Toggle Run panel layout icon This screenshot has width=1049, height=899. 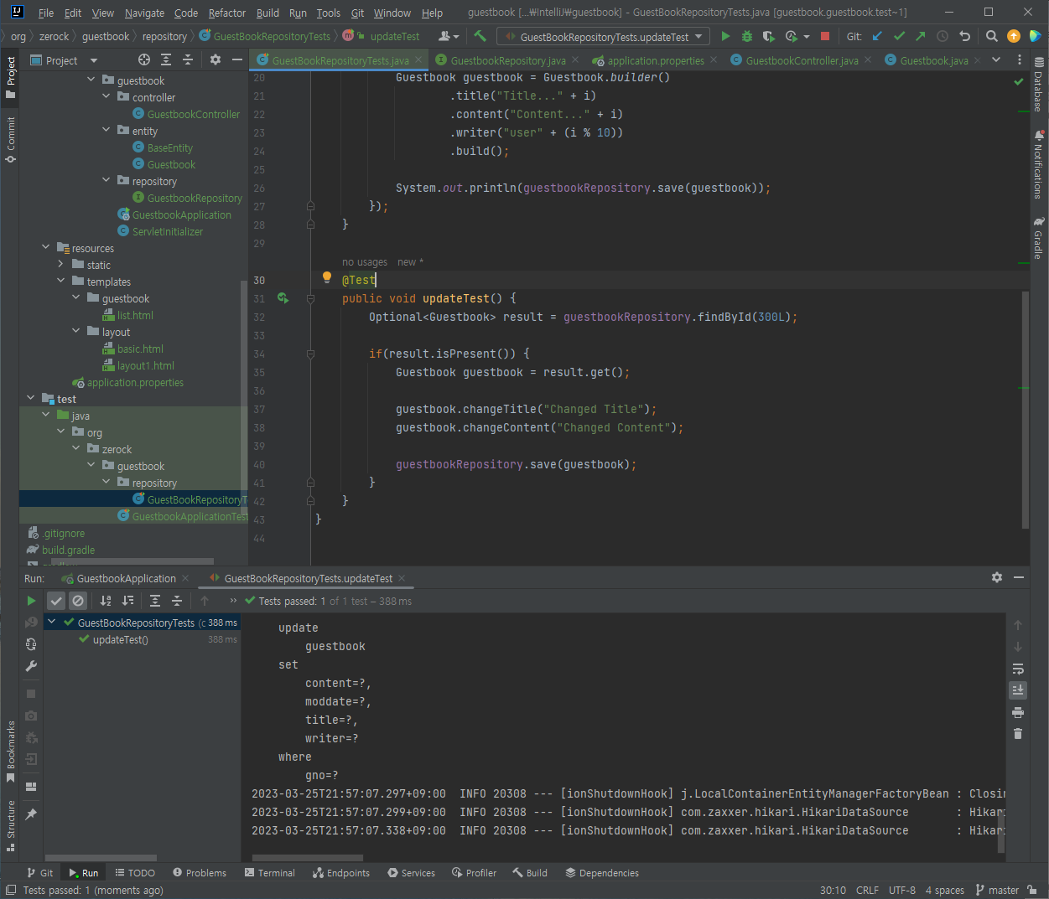tap(31, 787)
